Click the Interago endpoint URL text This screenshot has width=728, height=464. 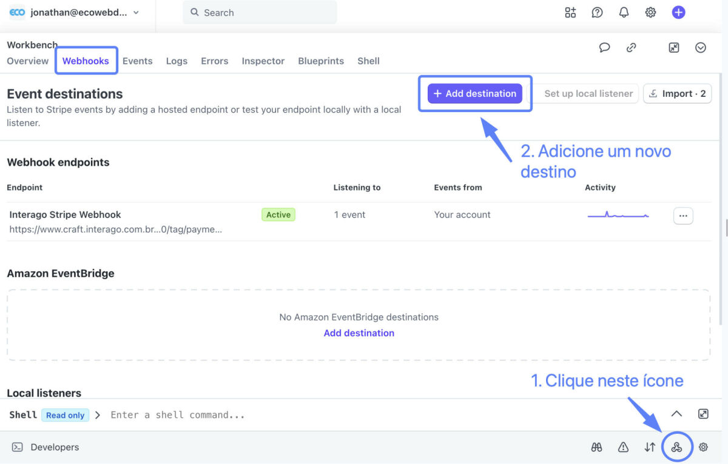pos(115,230)
